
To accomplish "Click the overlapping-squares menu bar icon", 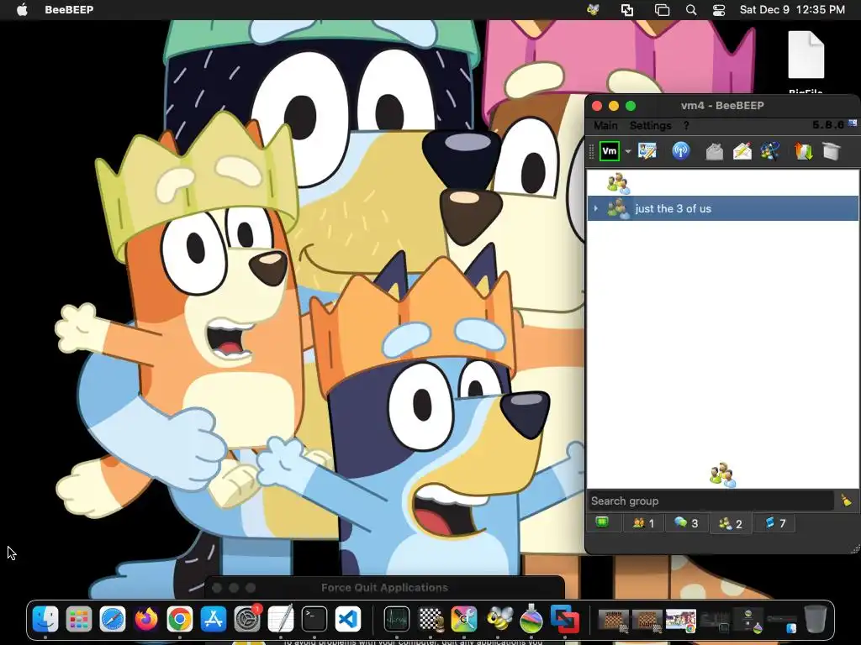I will click(x=627, y=10).
